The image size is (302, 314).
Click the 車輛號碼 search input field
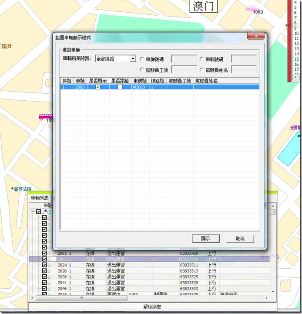click(244, 59)
